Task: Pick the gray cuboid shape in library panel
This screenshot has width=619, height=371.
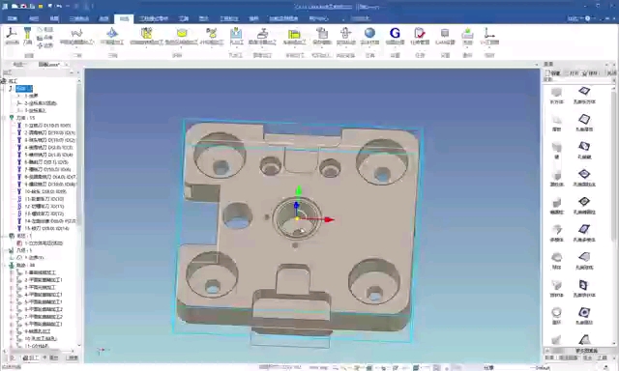Action: pos(557,92)
